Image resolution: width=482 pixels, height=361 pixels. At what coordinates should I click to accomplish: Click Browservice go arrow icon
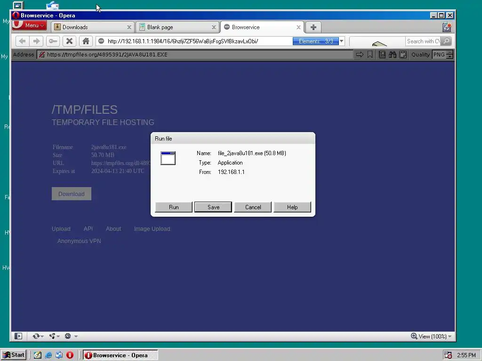[360, 55]
